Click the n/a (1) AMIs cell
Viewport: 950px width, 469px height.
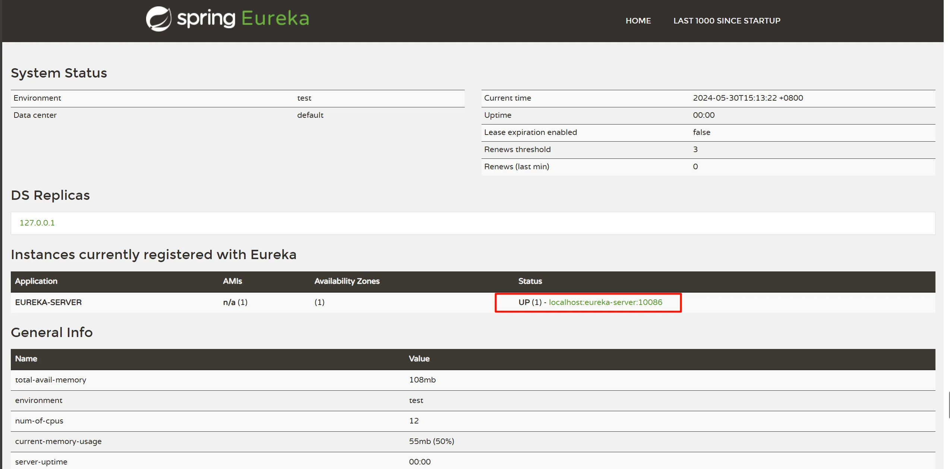pyautogui.click(x=235, y=302)
